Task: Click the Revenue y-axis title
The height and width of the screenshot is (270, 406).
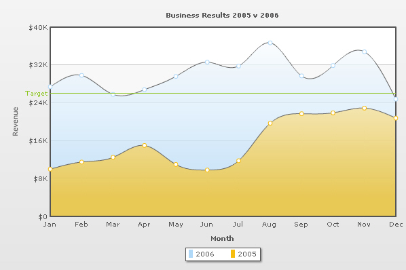Action: coord(16,121)
